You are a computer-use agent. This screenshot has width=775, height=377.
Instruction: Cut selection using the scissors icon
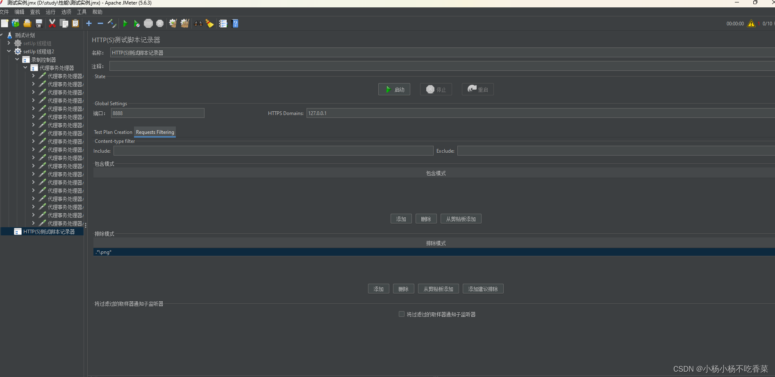52,23
